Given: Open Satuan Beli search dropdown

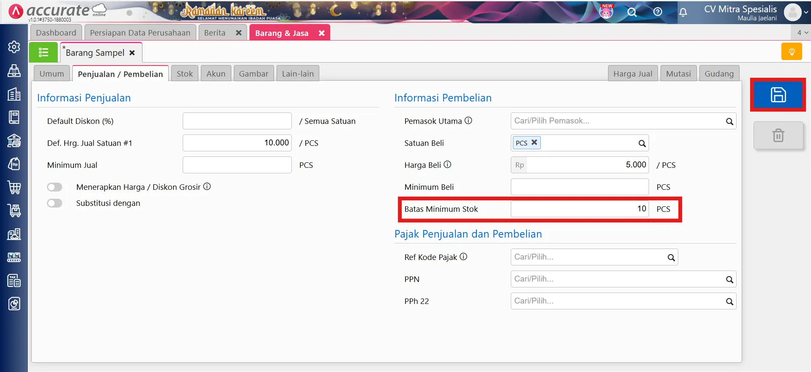Looking at the screenshot, I should click(x=642, y=143).
